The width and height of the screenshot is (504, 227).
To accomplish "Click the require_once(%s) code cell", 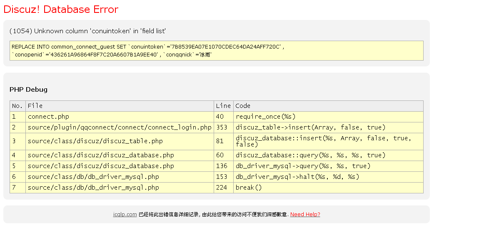I will pyautogui.click(x=266, y=117).
